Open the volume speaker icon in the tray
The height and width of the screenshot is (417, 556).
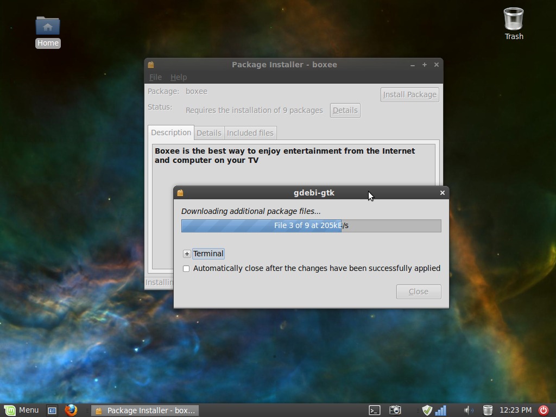coord(469,410)
